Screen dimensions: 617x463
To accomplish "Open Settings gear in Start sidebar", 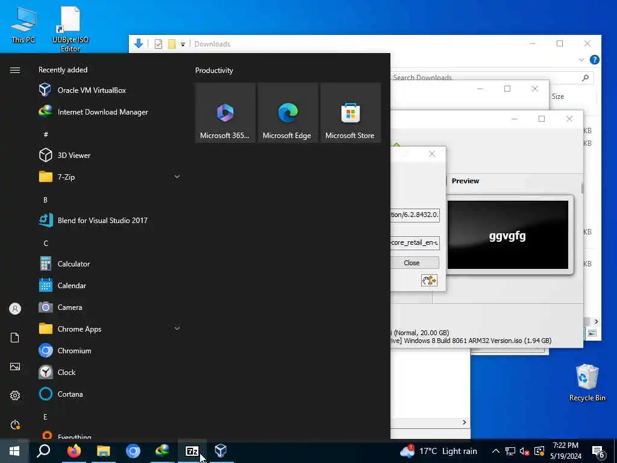I will pos(15,395).
